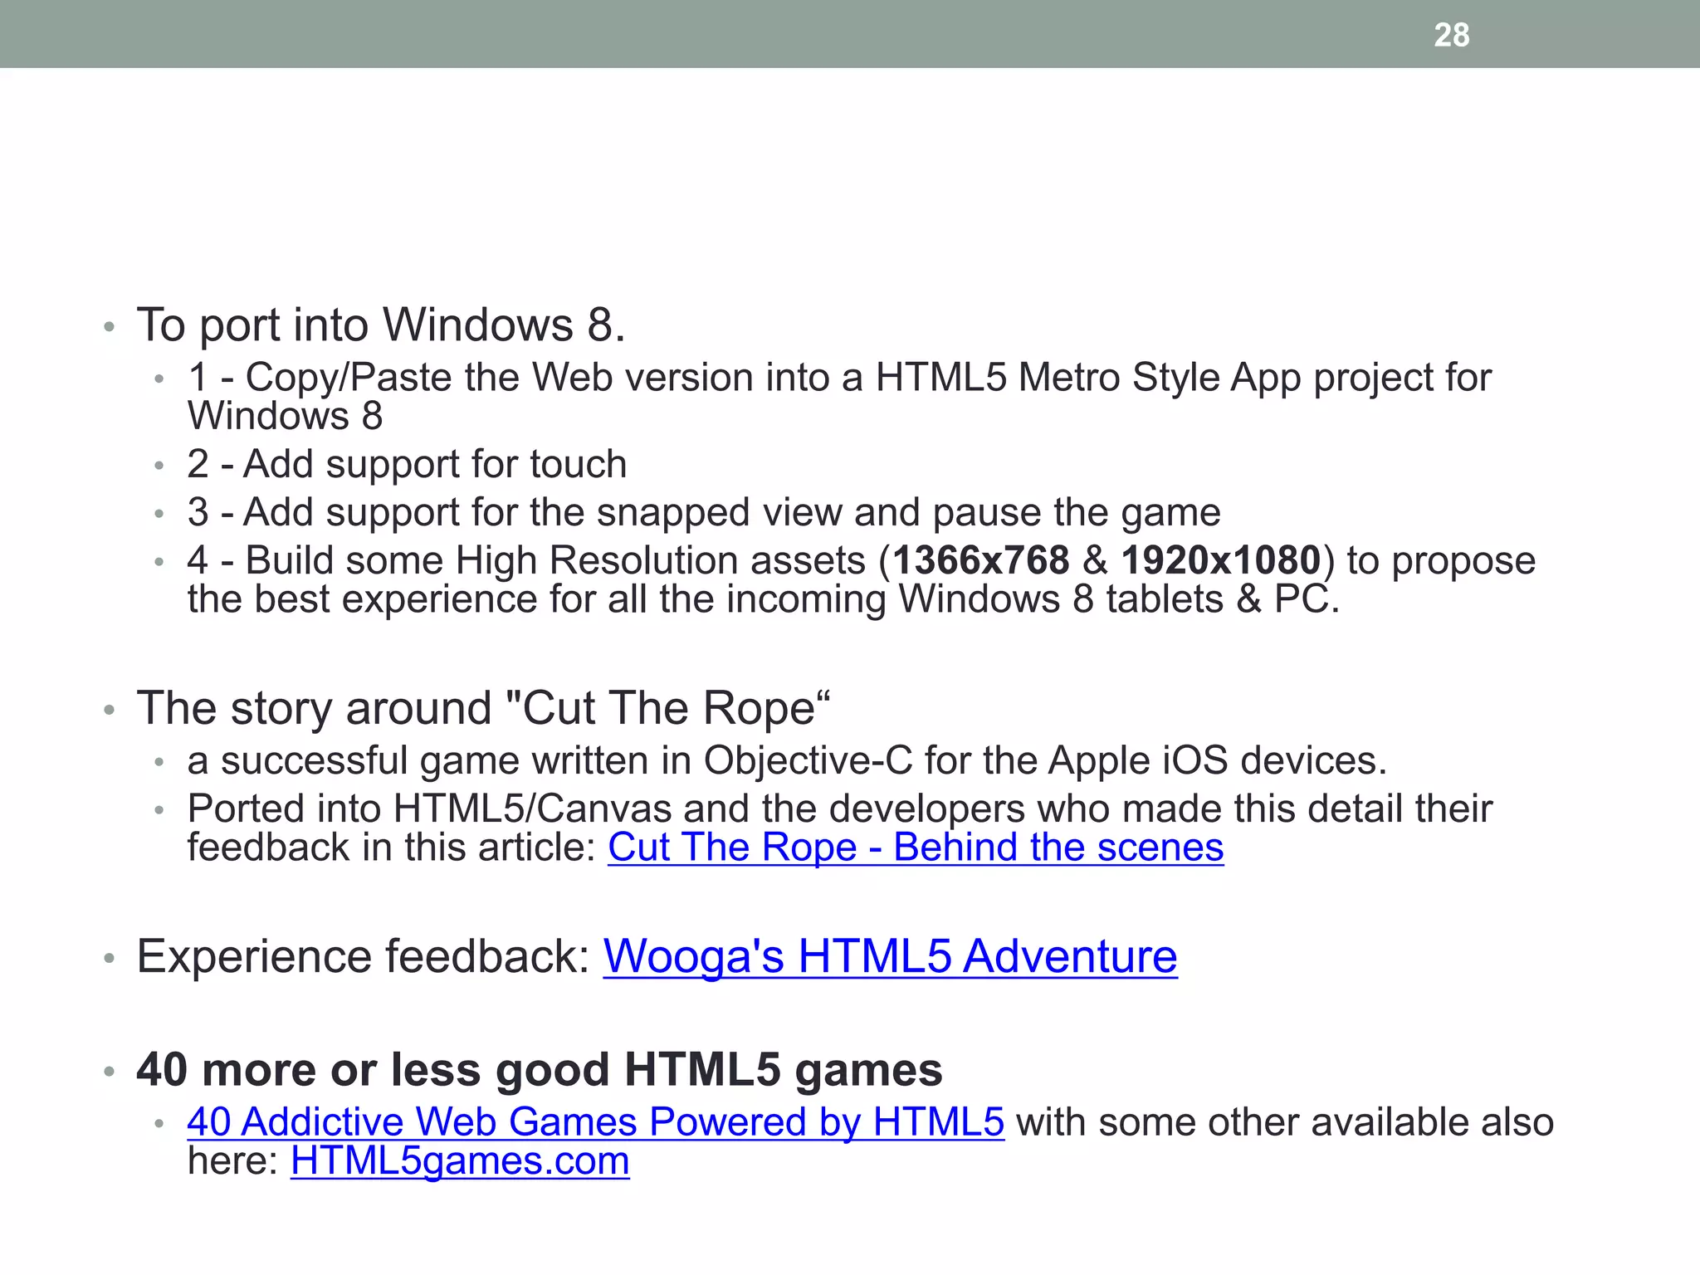Click the 'with some other available also' text

tap(1283, 1121)
